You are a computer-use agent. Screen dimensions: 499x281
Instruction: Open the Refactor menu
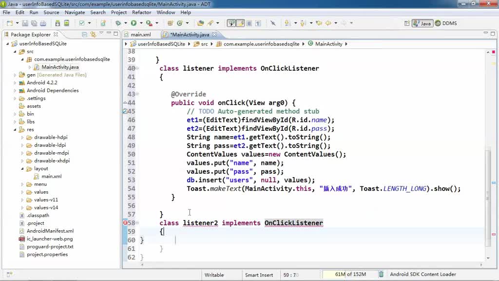tap(142, 12)
